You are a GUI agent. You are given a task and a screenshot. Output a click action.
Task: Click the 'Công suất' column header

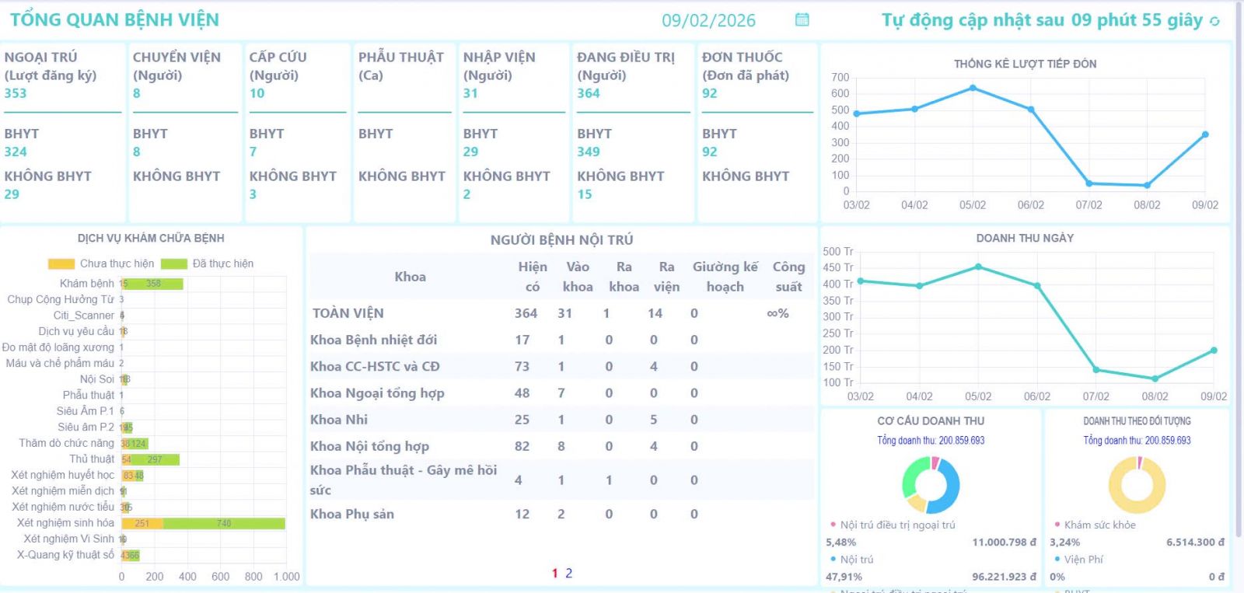click(788, 277)
